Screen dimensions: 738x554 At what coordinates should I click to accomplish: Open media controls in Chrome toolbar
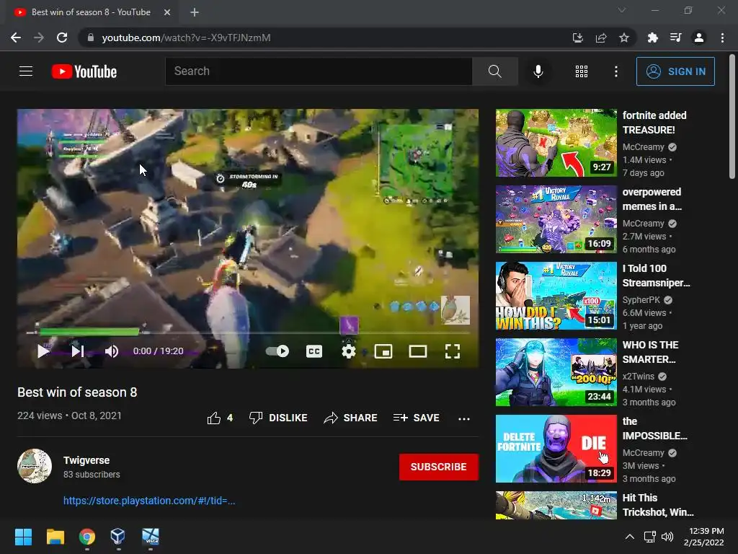click(675, 38)
